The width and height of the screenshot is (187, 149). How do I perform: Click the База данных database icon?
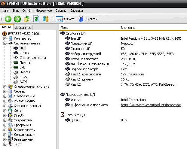click(x=10, y=139)
